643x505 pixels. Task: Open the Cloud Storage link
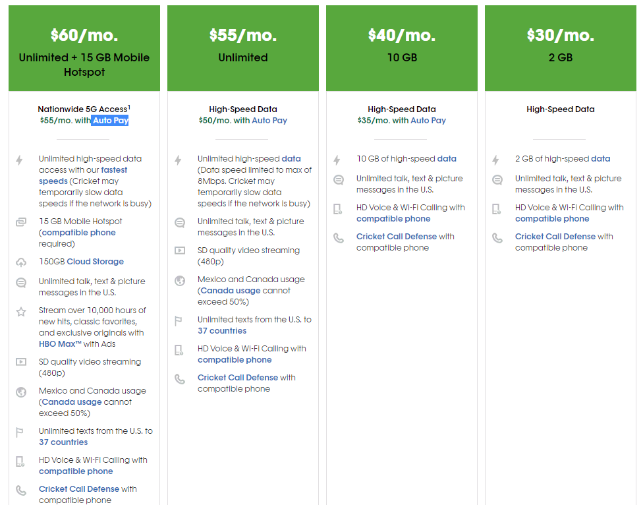click(x=95, y=262)
